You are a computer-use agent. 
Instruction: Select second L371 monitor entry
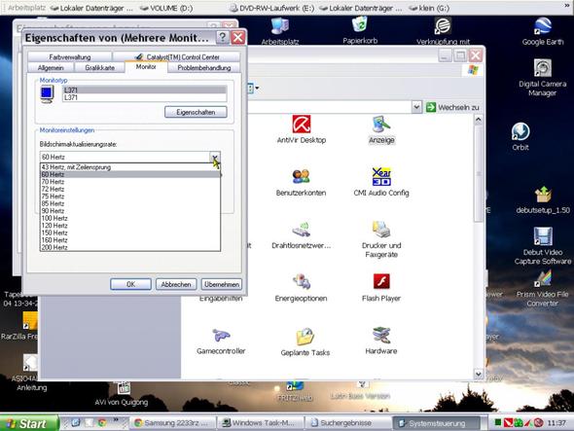click(x=145, y=97)
